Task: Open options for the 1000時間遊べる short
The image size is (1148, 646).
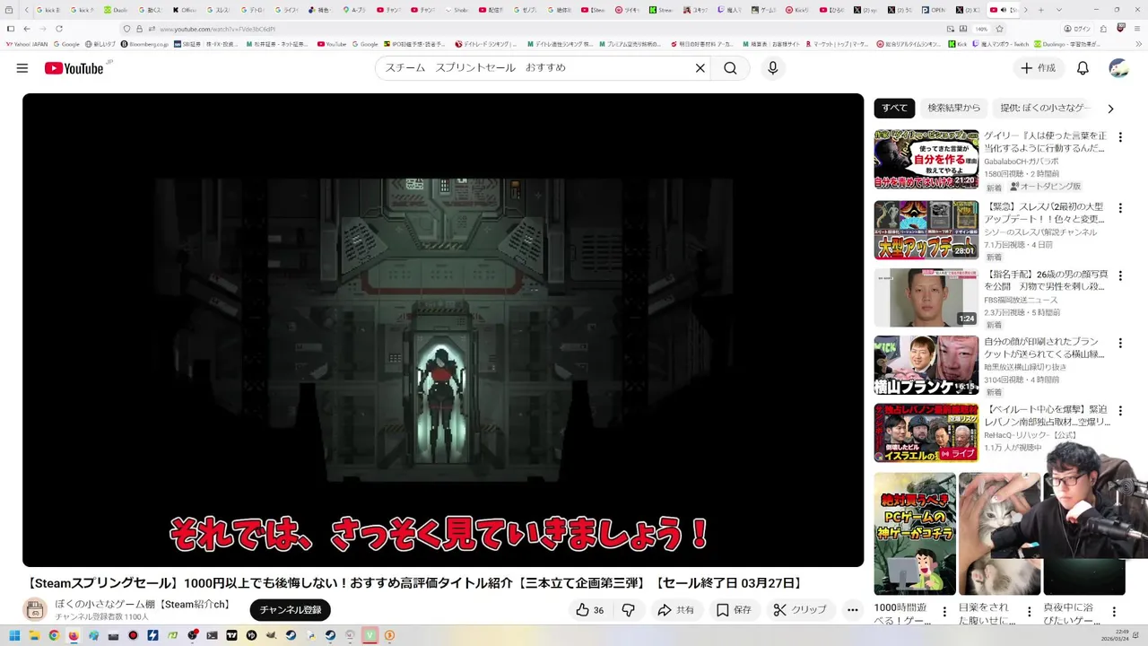Action: click(x=944, y=612)
